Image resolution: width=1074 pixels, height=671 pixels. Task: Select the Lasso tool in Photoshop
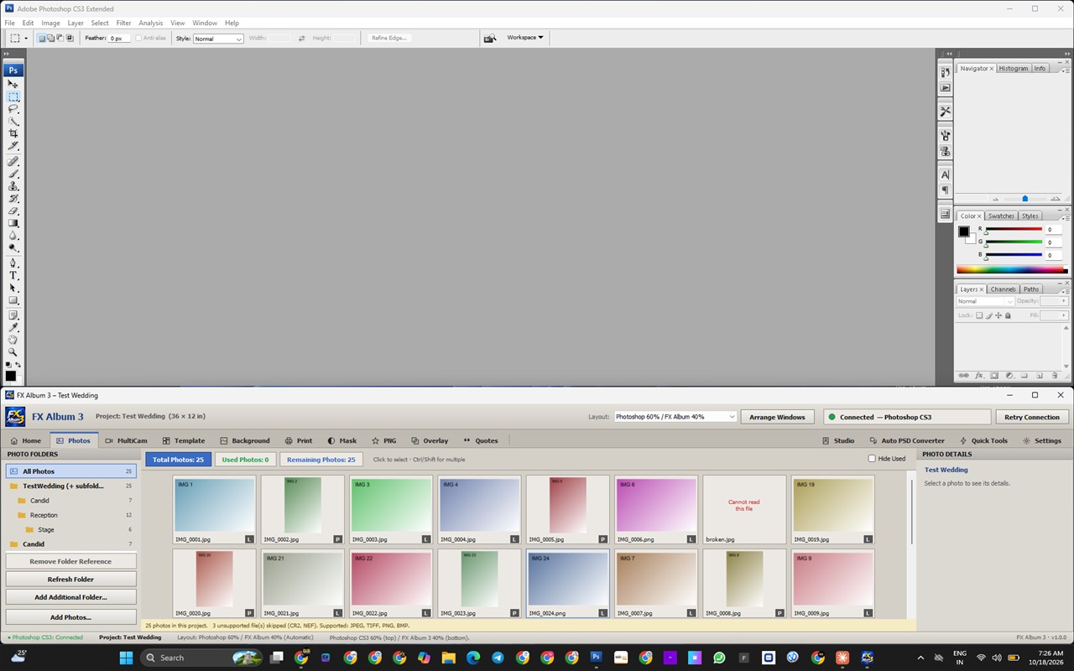[13, 109]
